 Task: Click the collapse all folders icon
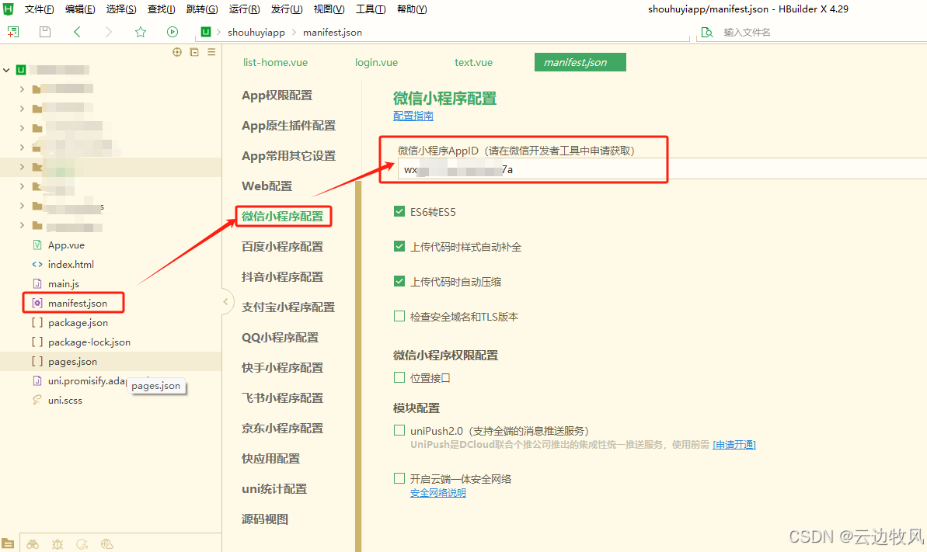[193, 52]
